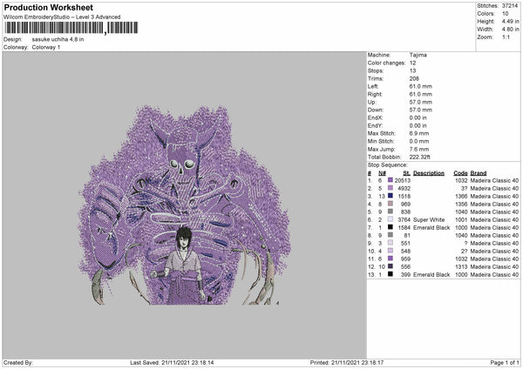
Task: Click the N# column header
Action: coord(383,173)
